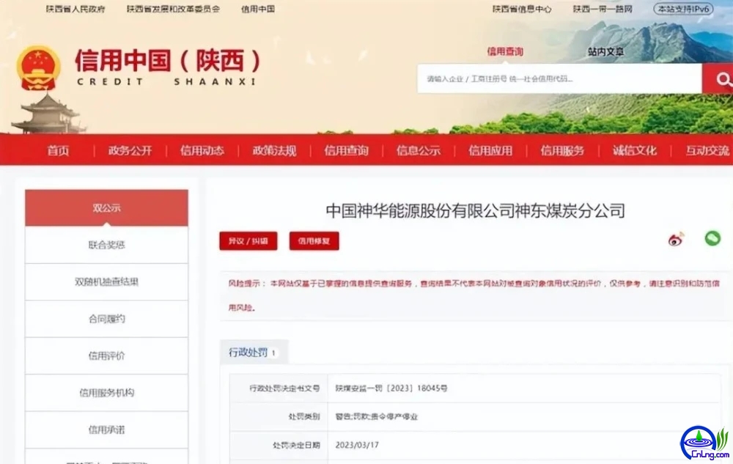Select 信用承诺 in the sidebar
Screen dimensions: 733x464
coord(106,430)
